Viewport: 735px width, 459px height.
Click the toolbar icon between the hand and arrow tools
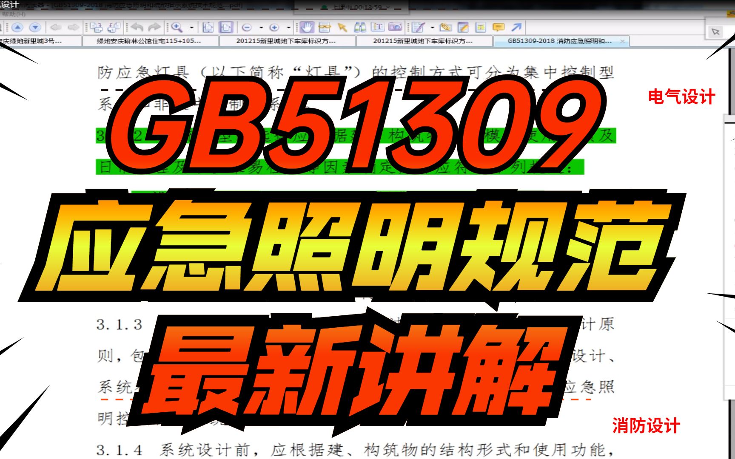(325, 28)
